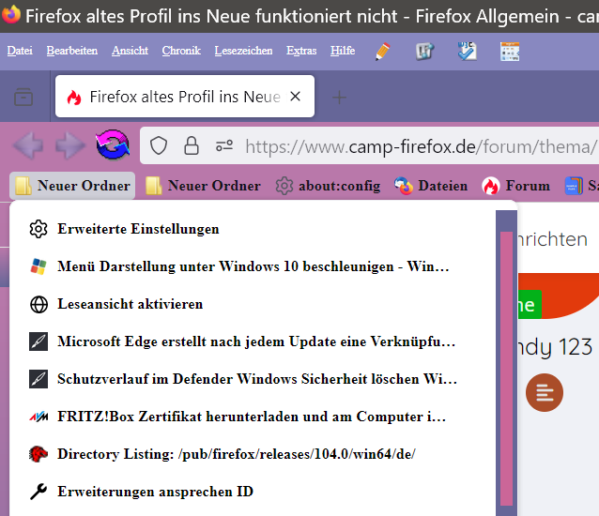This screenshot has width=599, height=516.
Task: Collapse the first Neuer Ordner bookmark folder
Action: [72, 186]
